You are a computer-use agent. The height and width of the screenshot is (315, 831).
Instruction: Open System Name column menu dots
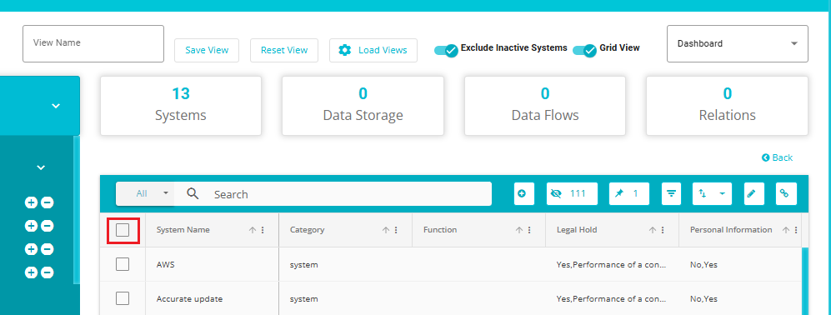click(263, 230)
